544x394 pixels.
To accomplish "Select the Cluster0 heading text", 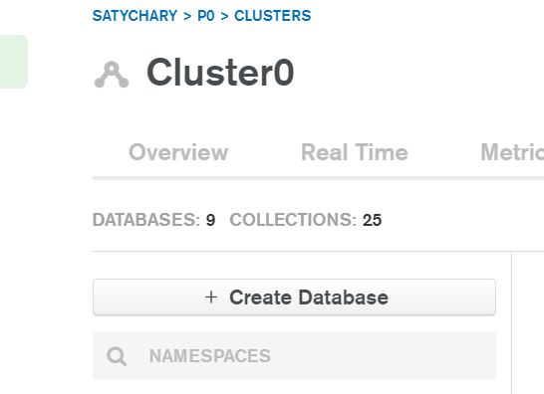I will click(220, 73).
